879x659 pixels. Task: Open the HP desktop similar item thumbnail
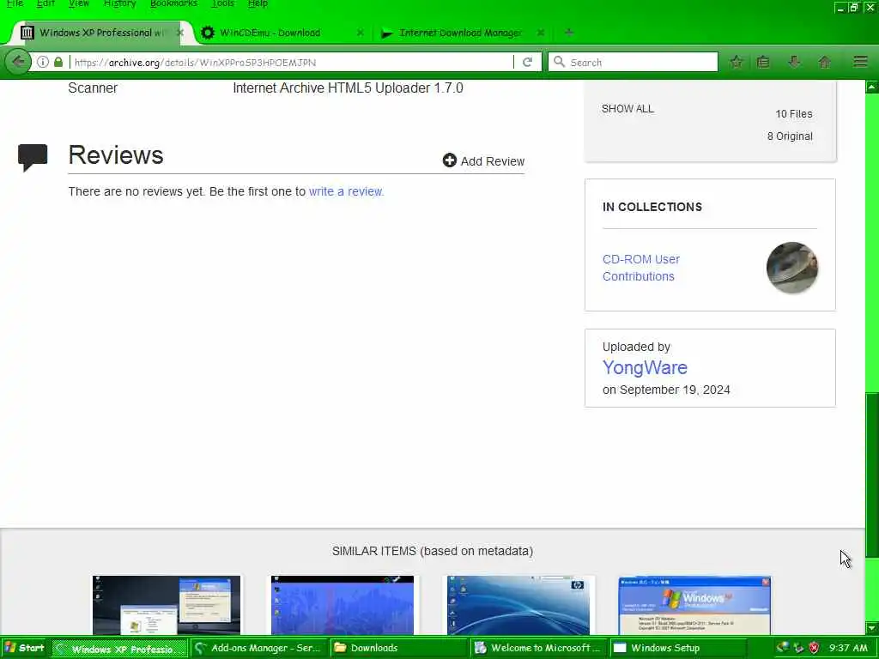pos(518,605)
